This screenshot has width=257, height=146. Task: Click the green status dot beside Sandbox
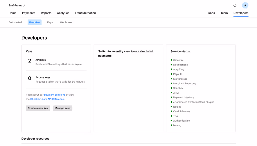point(171,88)
